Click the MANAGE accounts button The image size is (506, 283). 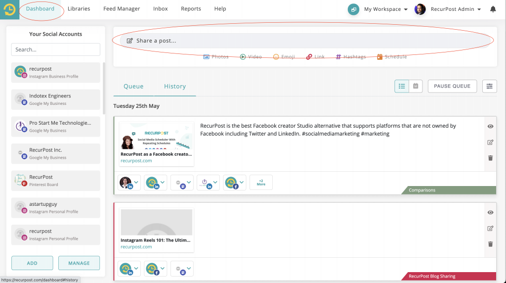79,263
